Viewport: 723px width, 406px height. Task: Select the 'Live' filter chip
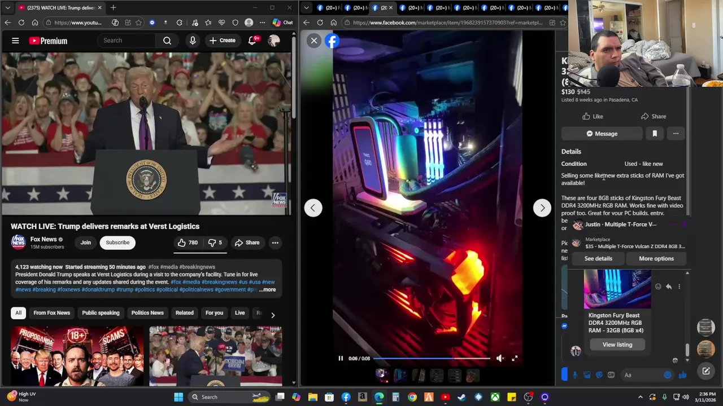point(240,313)
